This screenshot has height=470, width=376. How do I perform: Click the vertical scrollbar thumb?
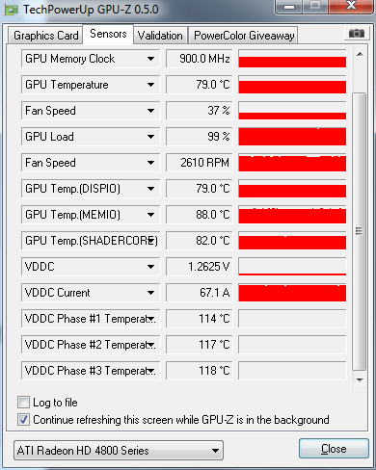coord(359,231)
